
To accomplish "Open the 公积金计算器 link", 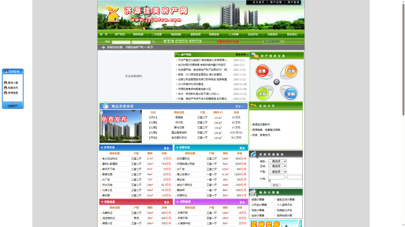I will (259, 205).
